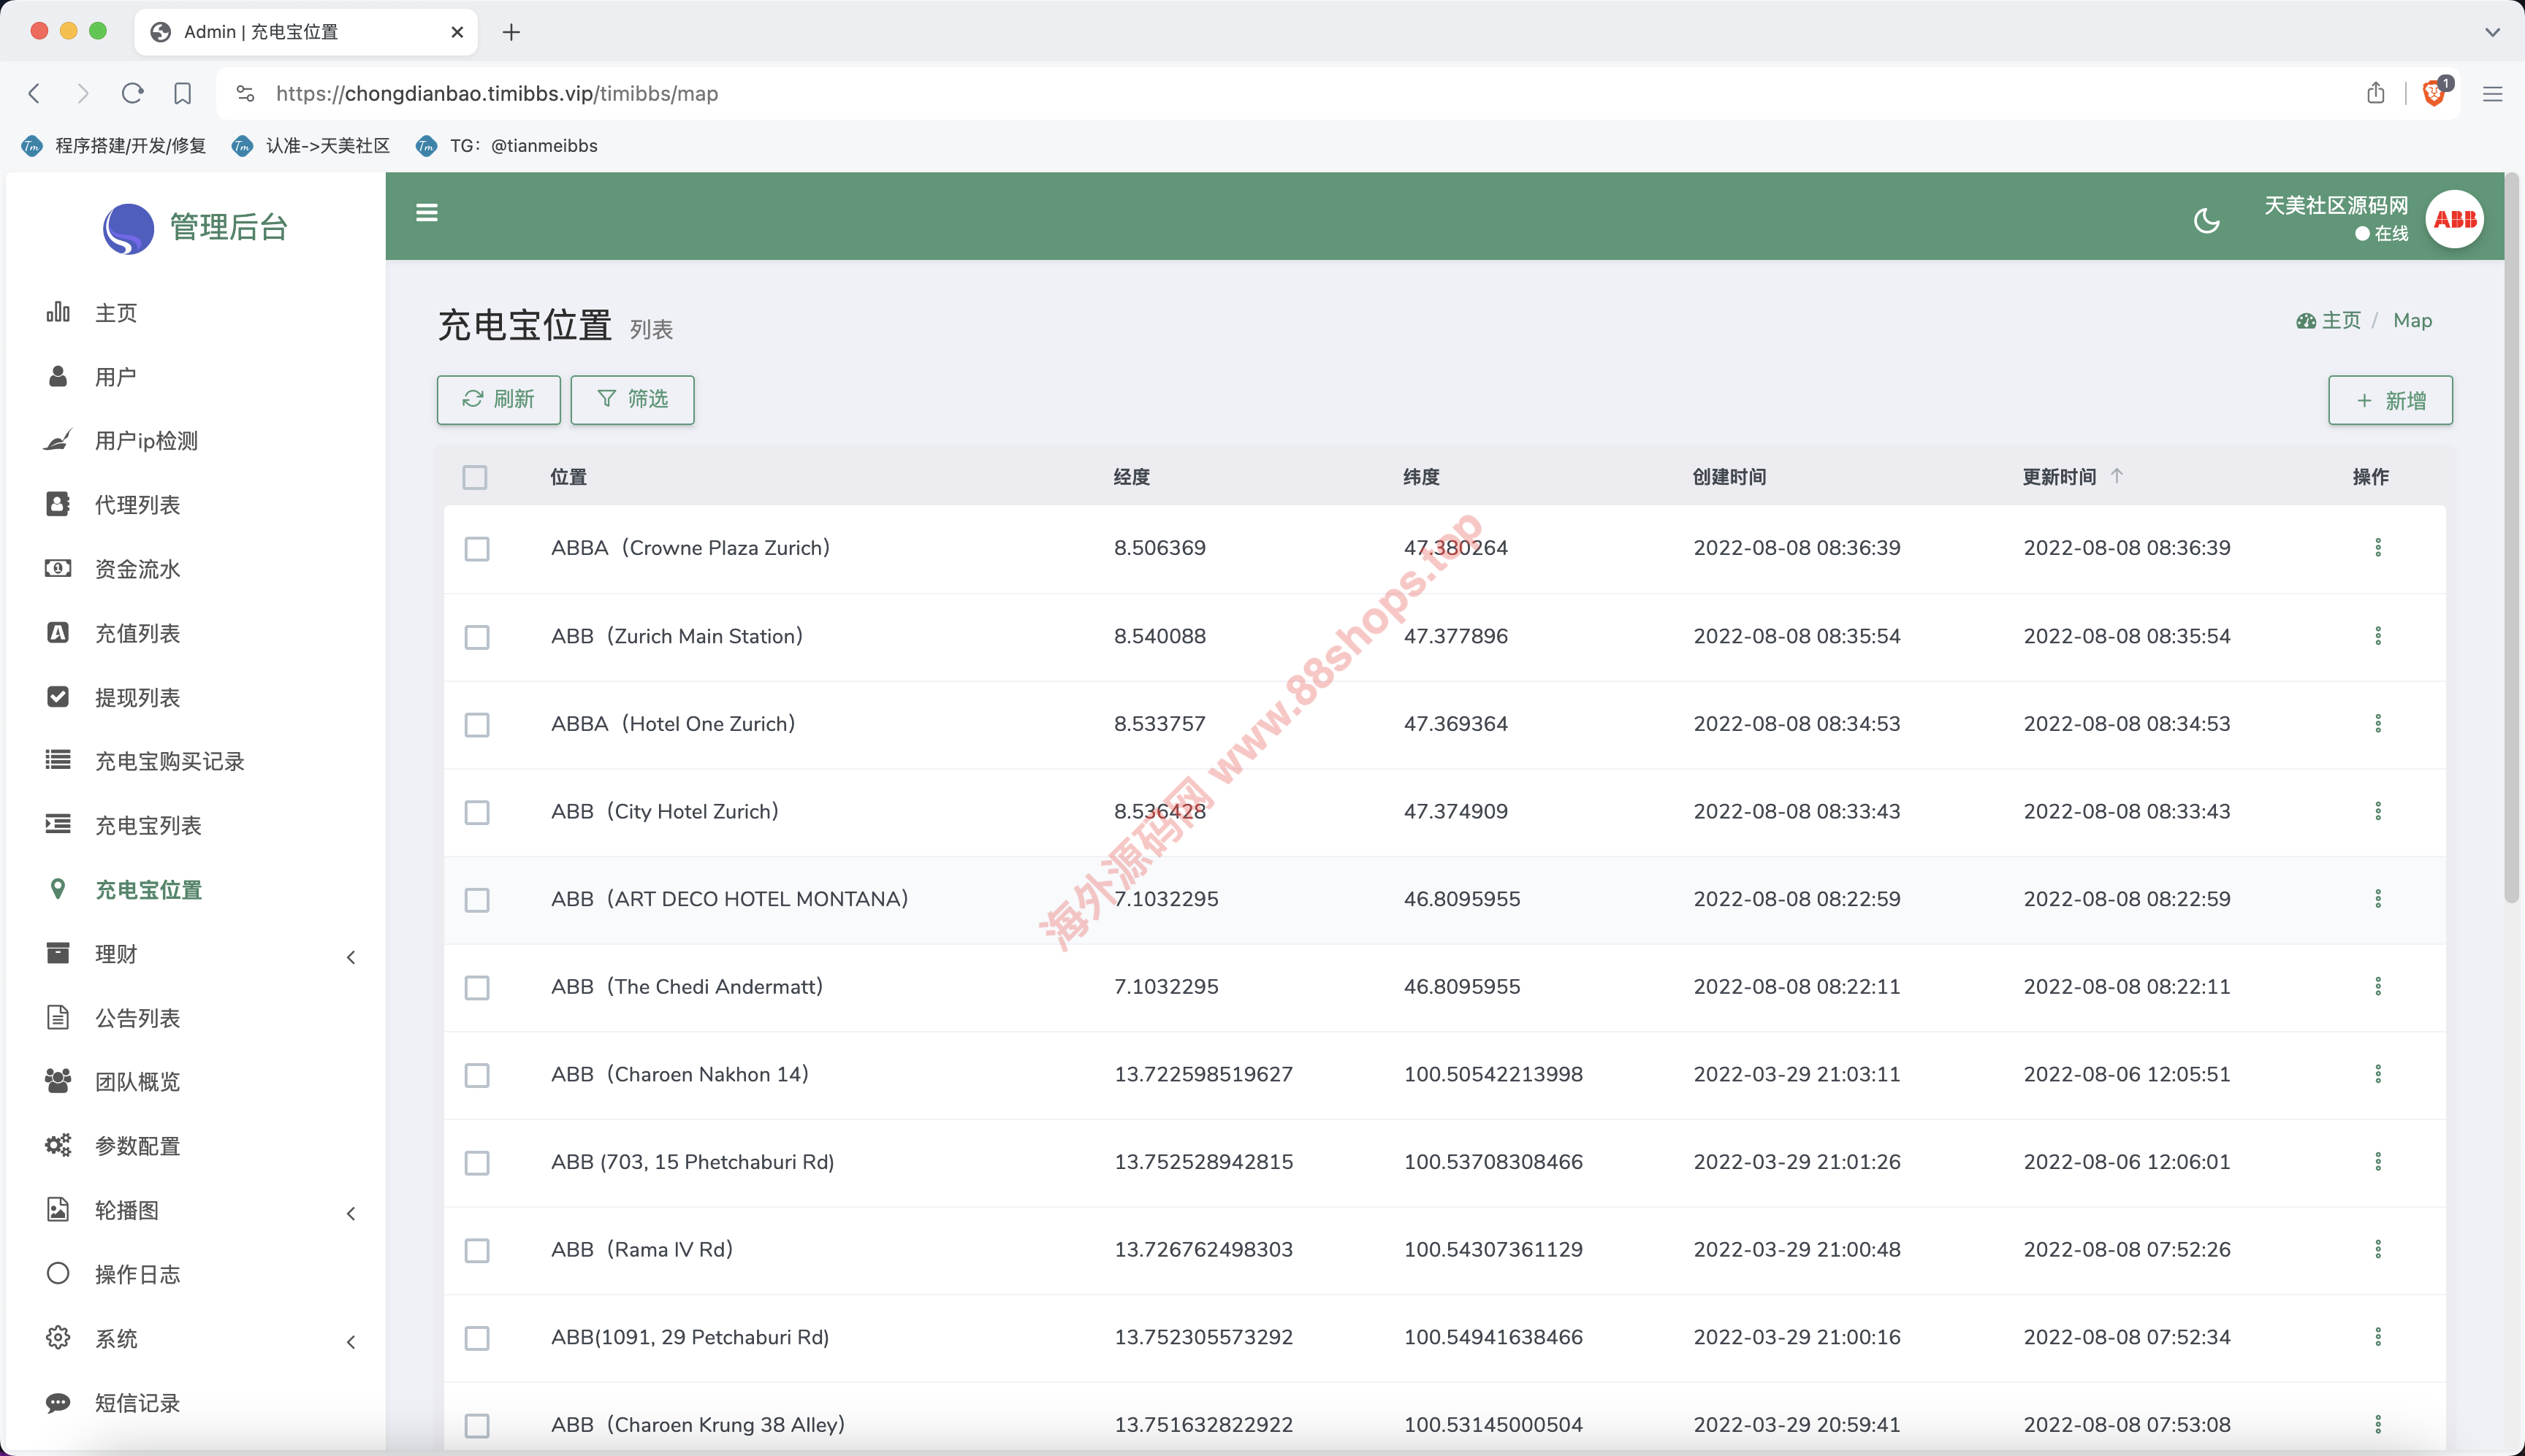This screenshot has width=2525, height=1456.
Task: Switch to dark mode moon icon
Action: click(2206, 221)
